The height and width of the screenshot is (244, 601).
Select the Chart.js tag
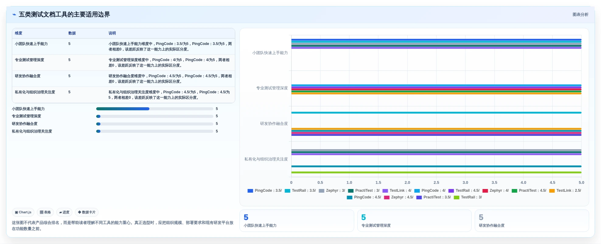point(23,212)
